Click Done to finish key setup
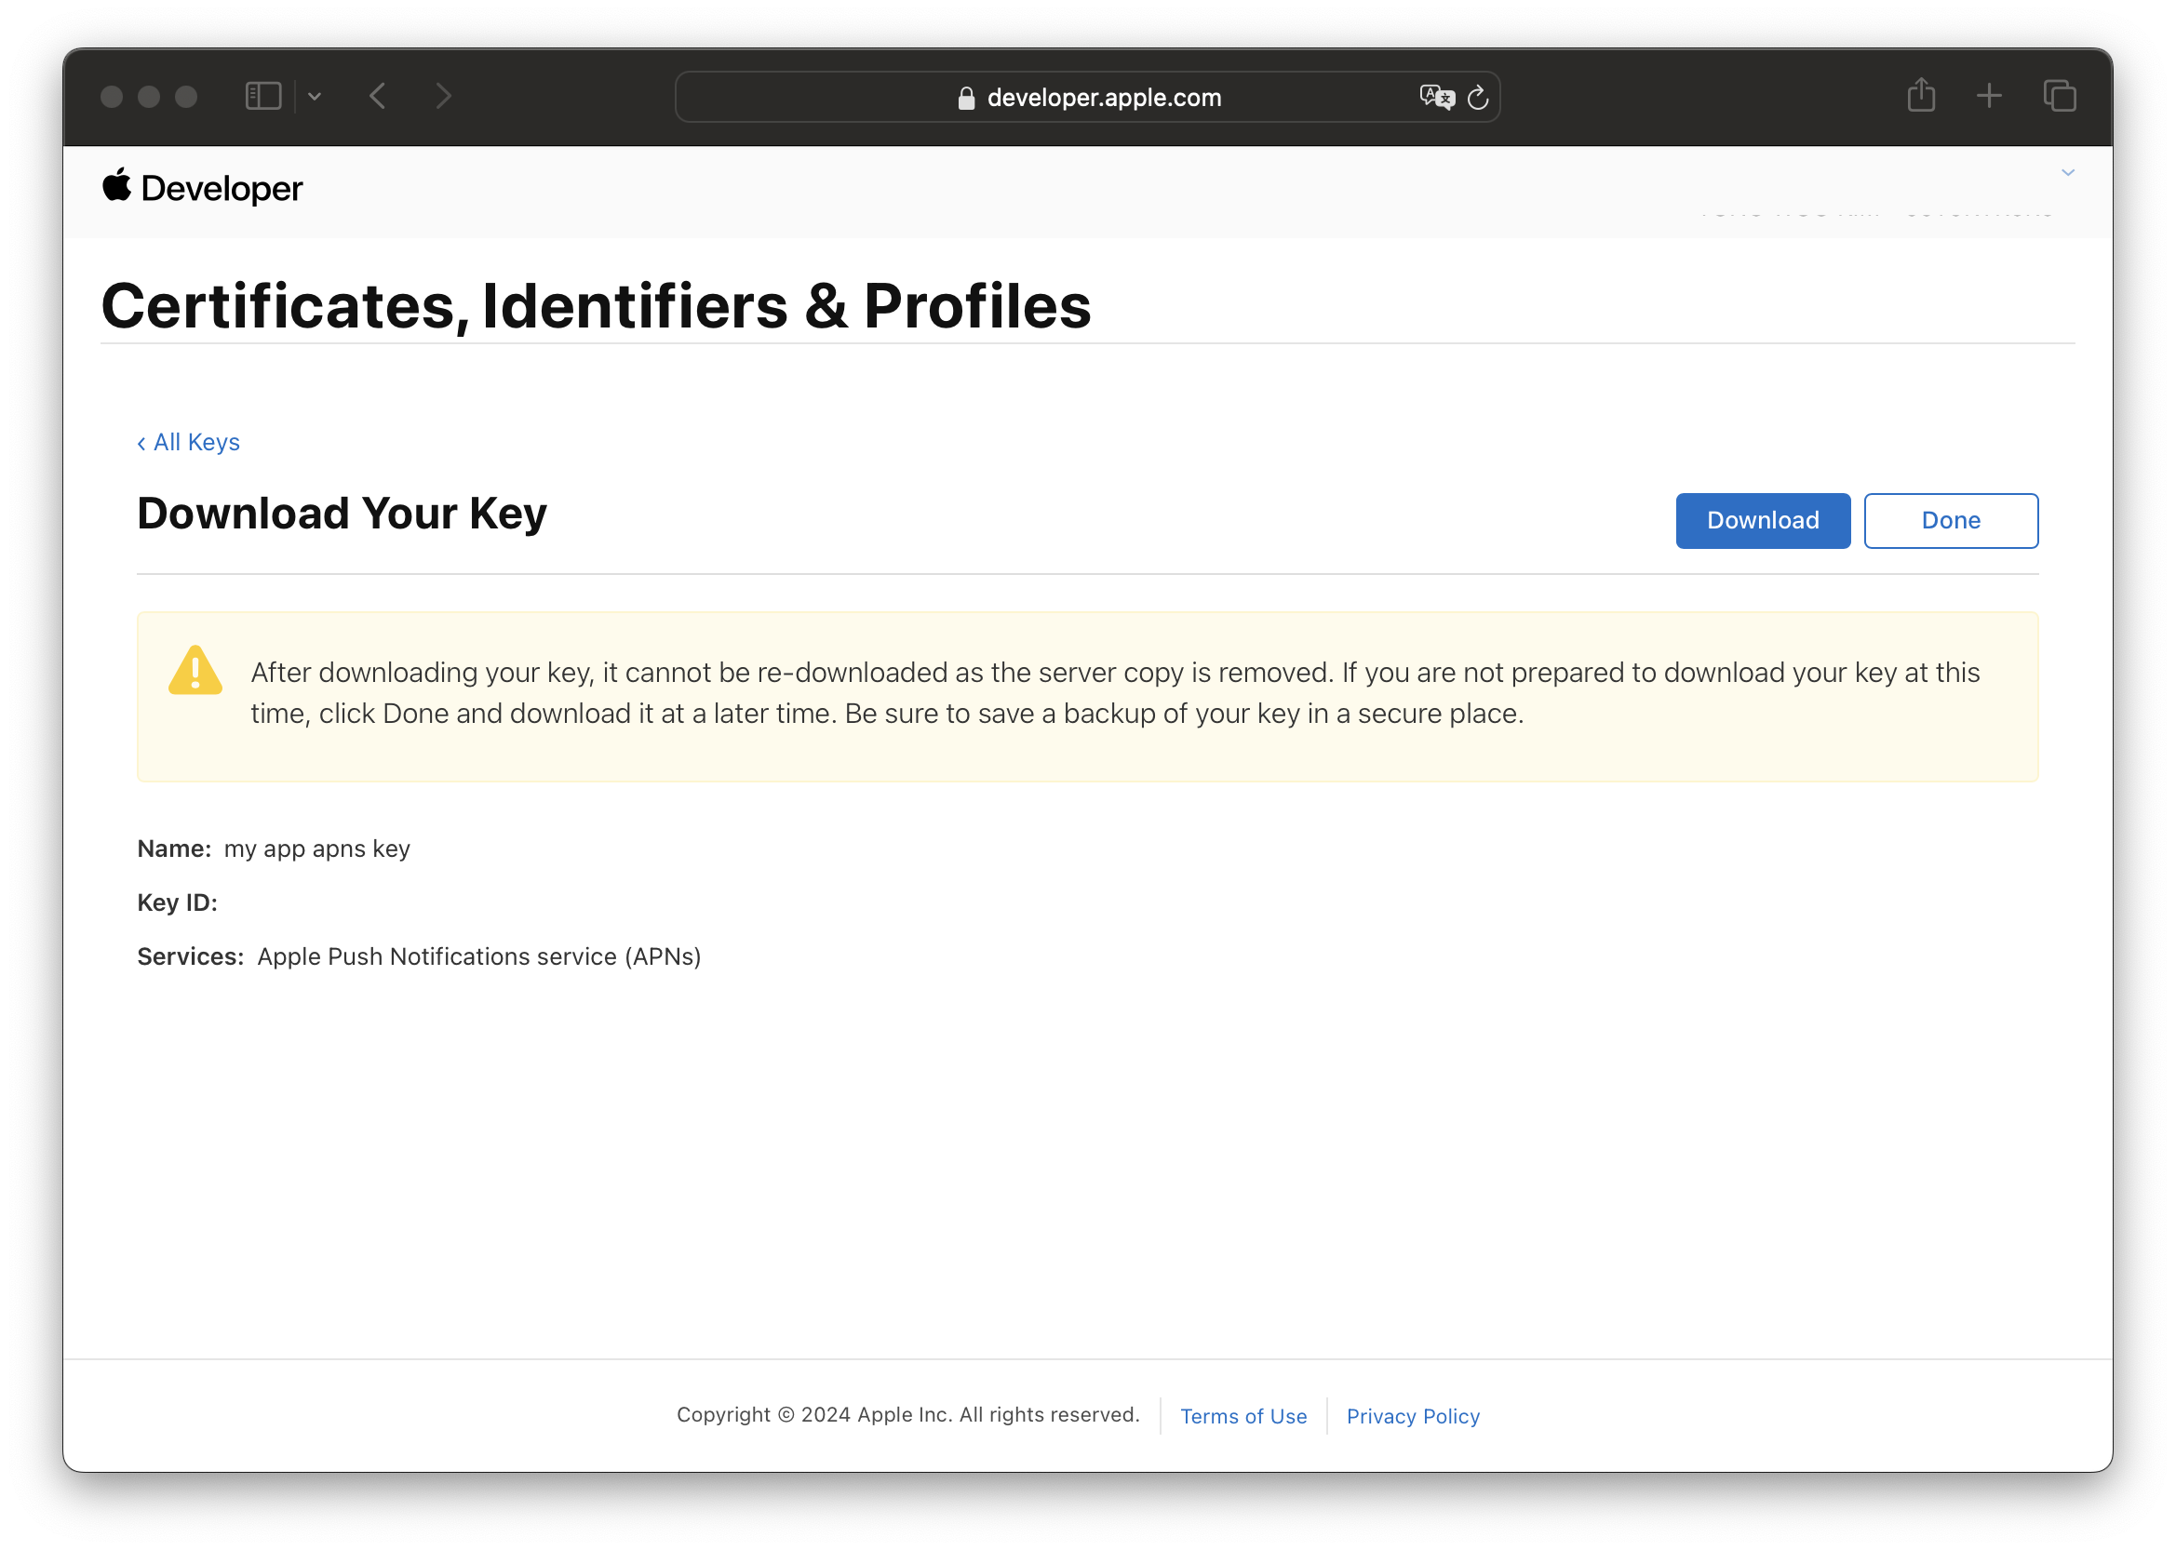 tap(1950, 518)
